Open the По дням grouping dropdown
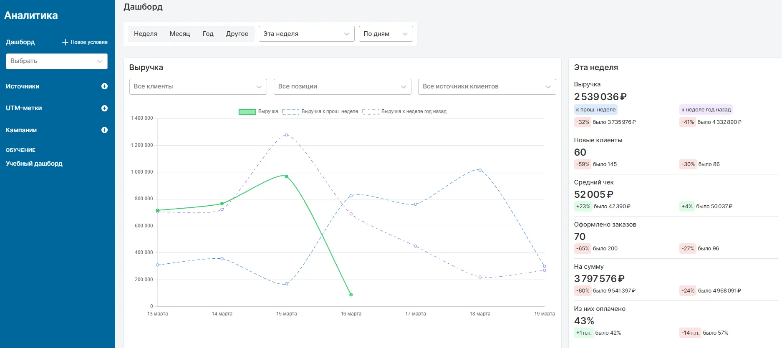 [x=386, y=34]
